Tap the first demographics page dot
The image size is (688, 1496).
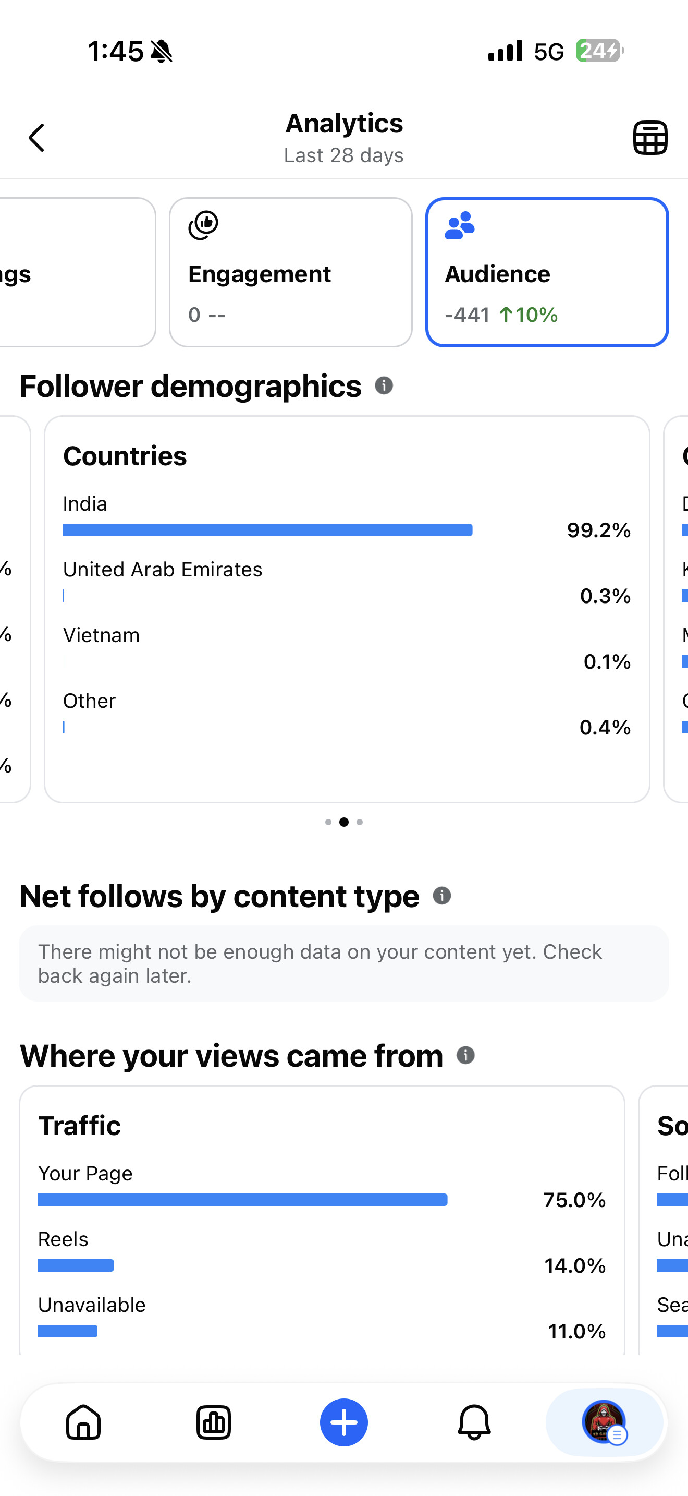(x=328, y=822)
